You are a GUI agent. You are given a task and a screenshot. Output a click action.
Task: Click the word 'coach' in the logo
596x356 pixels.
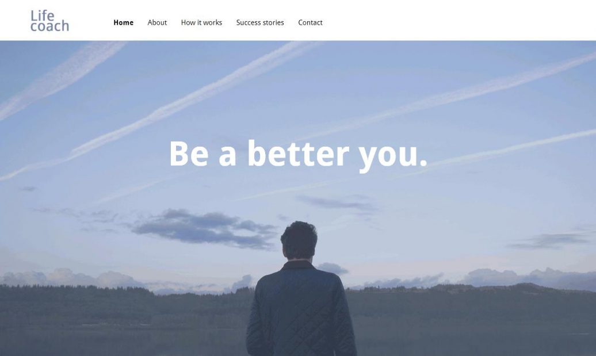pos(50,26)
